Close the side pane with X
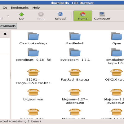The image size is (124, 124). click(5, 34)
